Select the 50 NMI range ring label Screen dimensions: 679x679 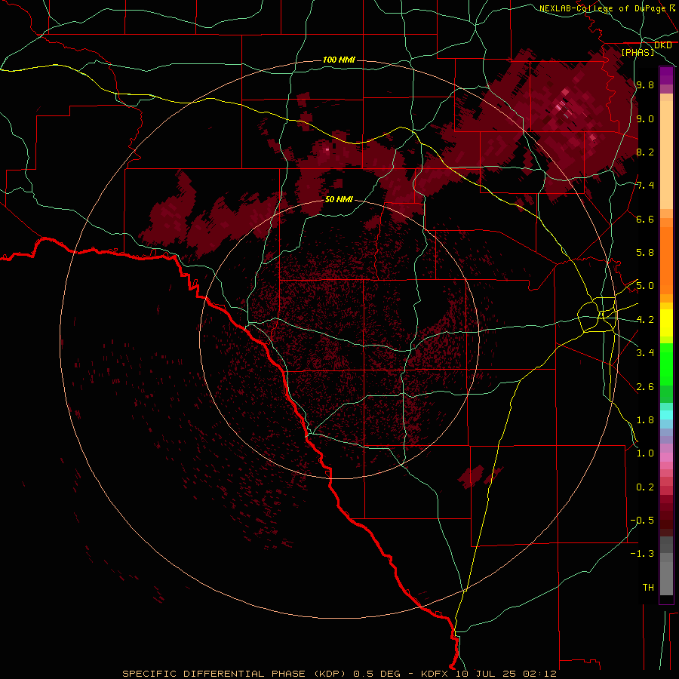[339, 199]
